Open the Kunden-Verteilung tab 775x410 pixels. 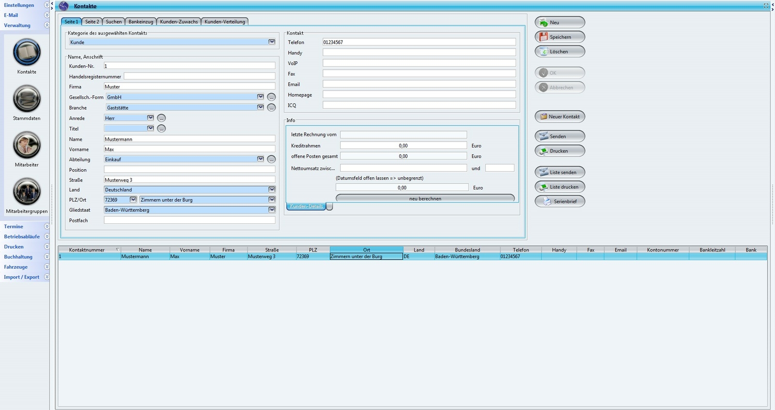click(x=225, y=22)
